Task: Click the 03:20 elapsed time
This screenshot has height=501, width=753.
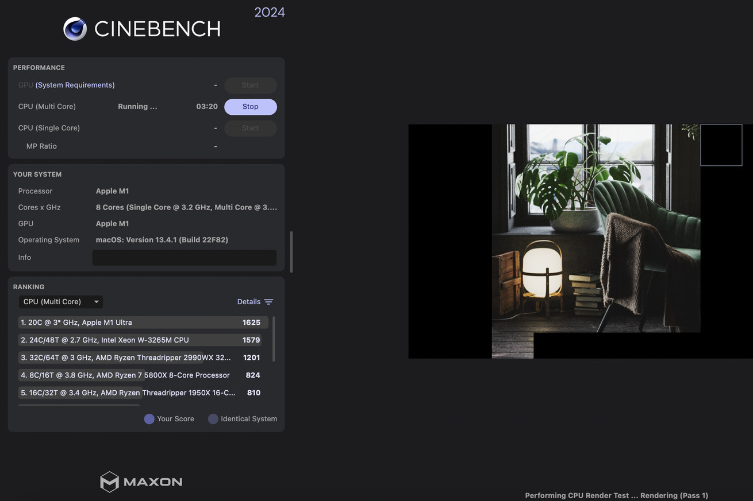Action: [207, 107]
